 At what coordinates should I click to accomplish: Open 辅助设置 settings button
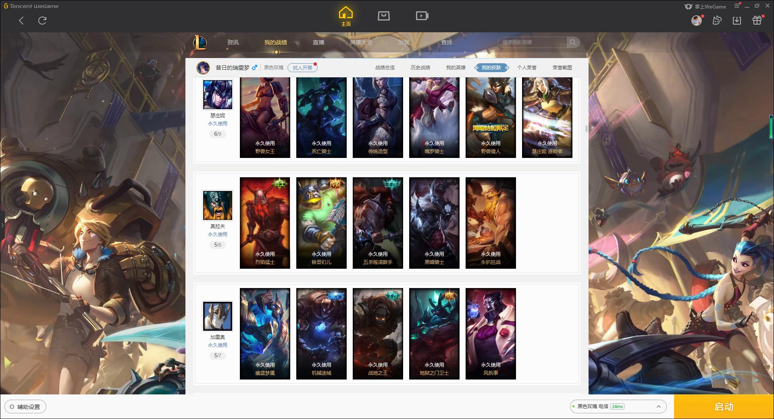(x=25, y=407)
